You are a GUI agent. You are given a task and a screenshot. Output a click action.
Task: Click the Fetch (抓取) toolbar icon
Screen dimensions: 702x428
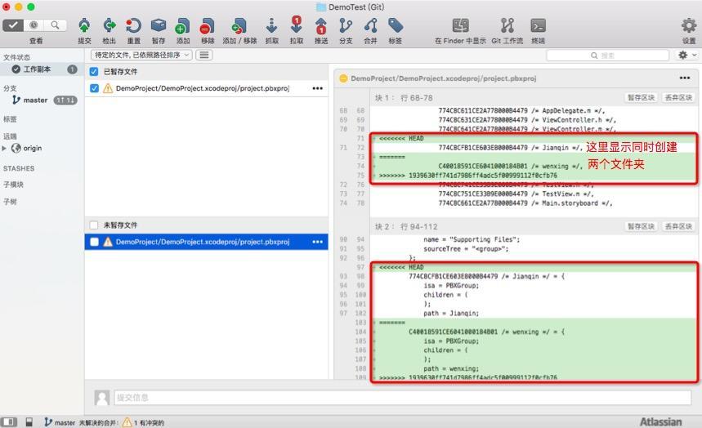coord(271,26)
